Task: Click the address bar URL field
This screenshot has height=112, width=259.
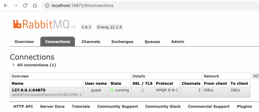Action: tap(129, 5)
